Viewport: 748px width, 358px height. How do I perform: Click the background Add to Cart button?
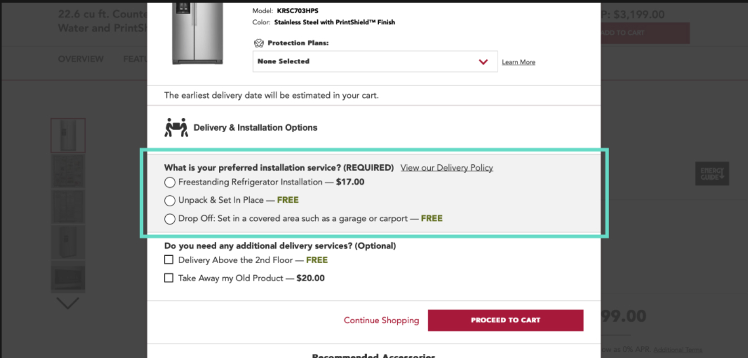(x=644, y=33)
